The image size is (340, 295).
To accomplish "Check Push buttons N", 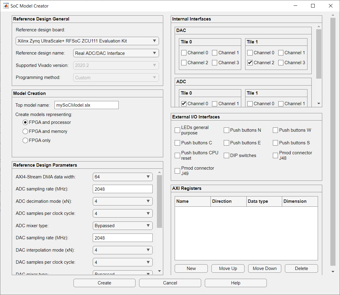I will (226, 130).
